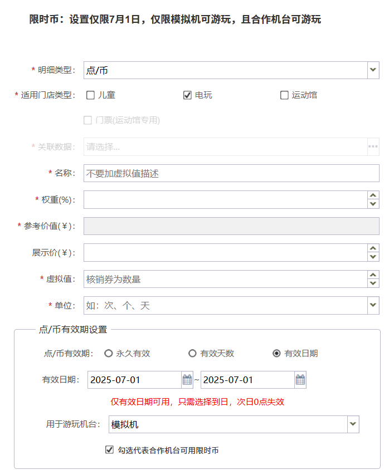
Task: Increase 虚拟值 using up arrow
Action: tap(373, 275)
